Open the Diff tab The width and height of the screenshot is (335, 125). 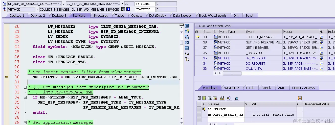point(236,15)
